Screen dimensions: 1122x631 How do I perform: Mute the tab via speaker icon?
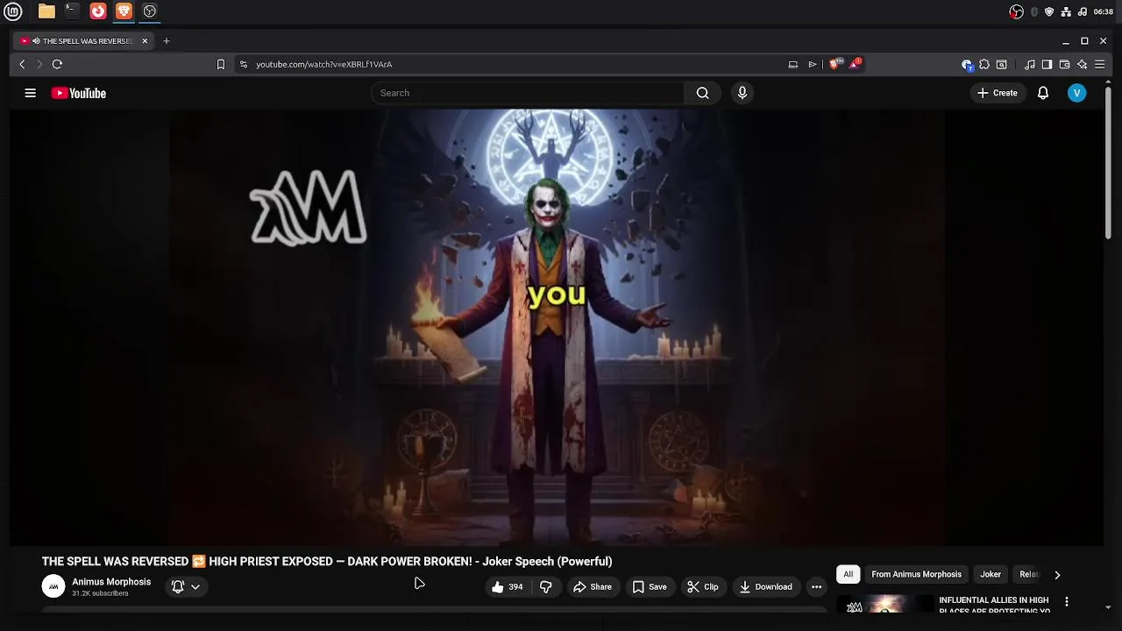36,40
